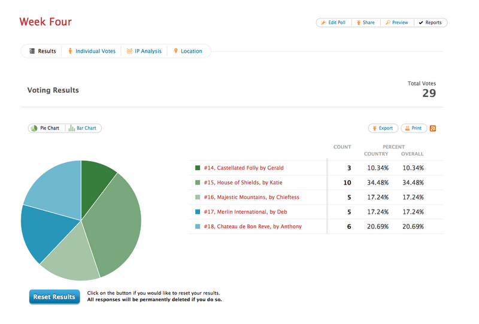This screenshot has height=324, width=479.
Task: Switch to the Results tab
Action: [43, 51]
